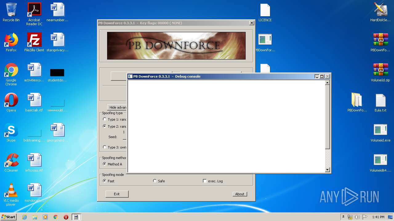Screen dimensions: 394x221
Task: Open Action Center flag icon
Action: tap(364, 217)
